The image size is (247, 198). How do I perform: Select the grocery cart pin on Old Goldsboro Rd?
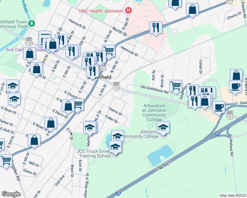[176, 86]
